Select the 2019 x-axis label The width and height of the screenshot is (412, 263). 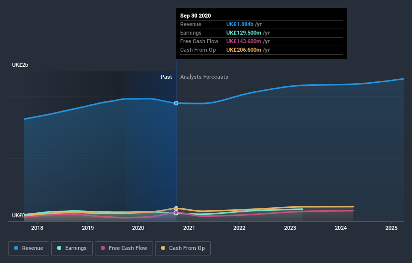(x=88, y=228)
